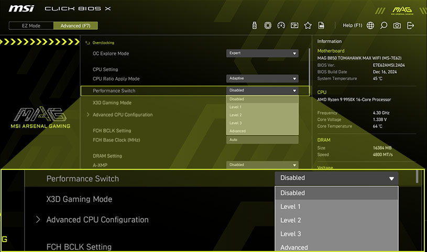Viewport: 427px width, 252px height.
Task: Click the board card icon in toolbar
Action: [x=294, y=26]
